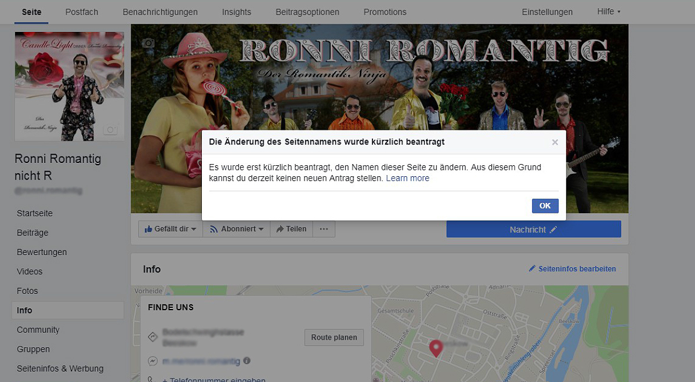This screenshot has width=695, height=382.
Task: Click the info circle icon beside the messenger link
Action: [x=247, y=361]
